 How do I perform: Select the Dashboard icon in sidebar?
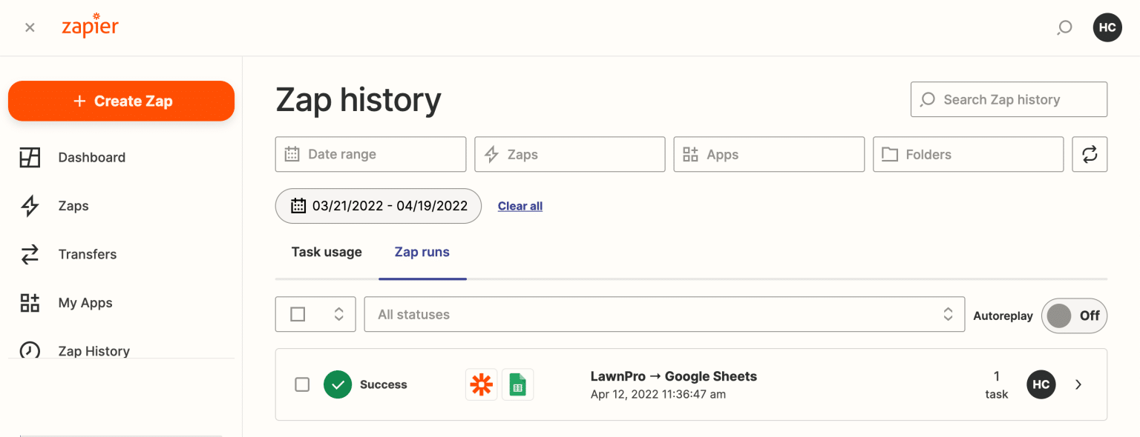[x=30, y=157]
